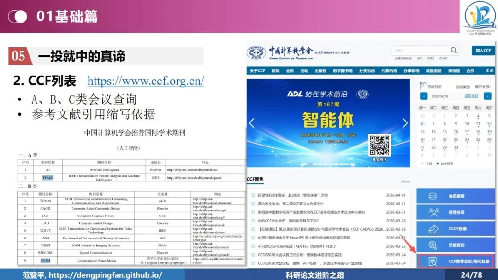Open the 新闻 menu item
The image size is (498, 280).
[275, 71]
